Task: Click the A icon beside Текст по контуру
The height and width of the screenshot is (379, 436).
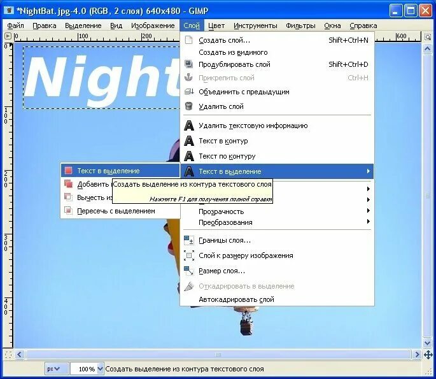Action: pos(189,156)
